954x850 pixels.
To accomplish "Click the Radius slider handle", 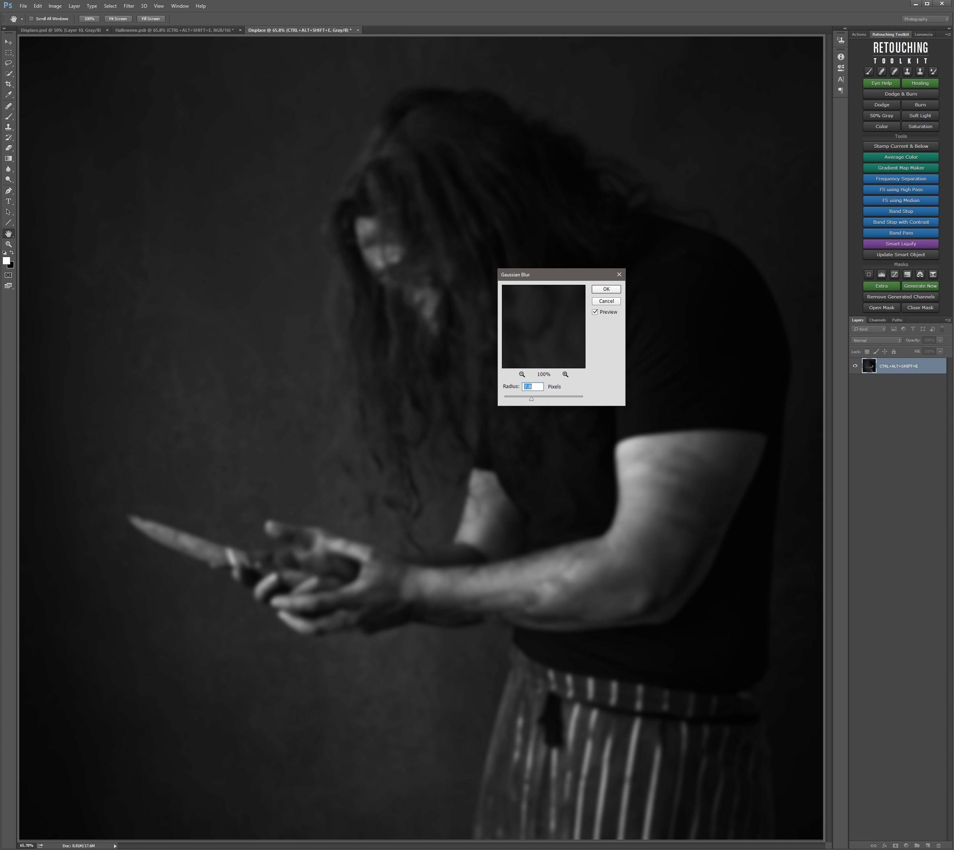I will click(x=531, y=399).
